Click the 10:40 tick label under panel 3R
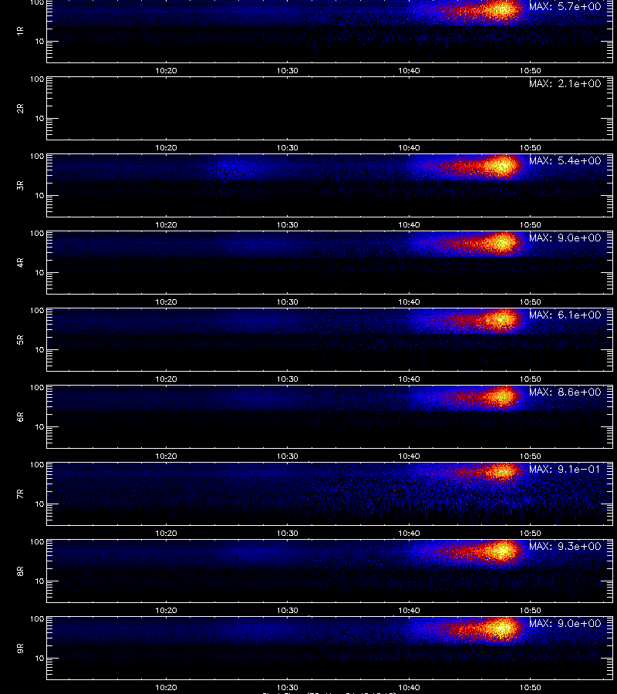The width and height of the screenshot is (617, 694). tap(409, 225)
